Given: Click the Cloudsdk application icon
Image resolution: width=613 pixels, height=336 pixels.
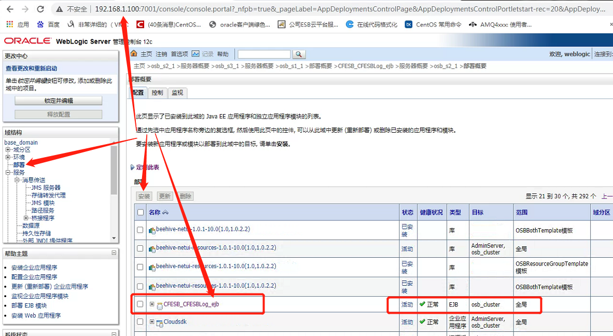Looking at the screenshot, I should point(160,324).
